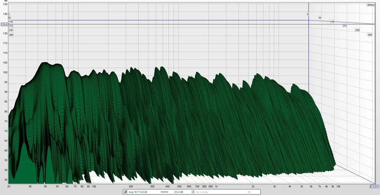
Task: Click the 700 Hz frequency axis label
Action: 197,186
